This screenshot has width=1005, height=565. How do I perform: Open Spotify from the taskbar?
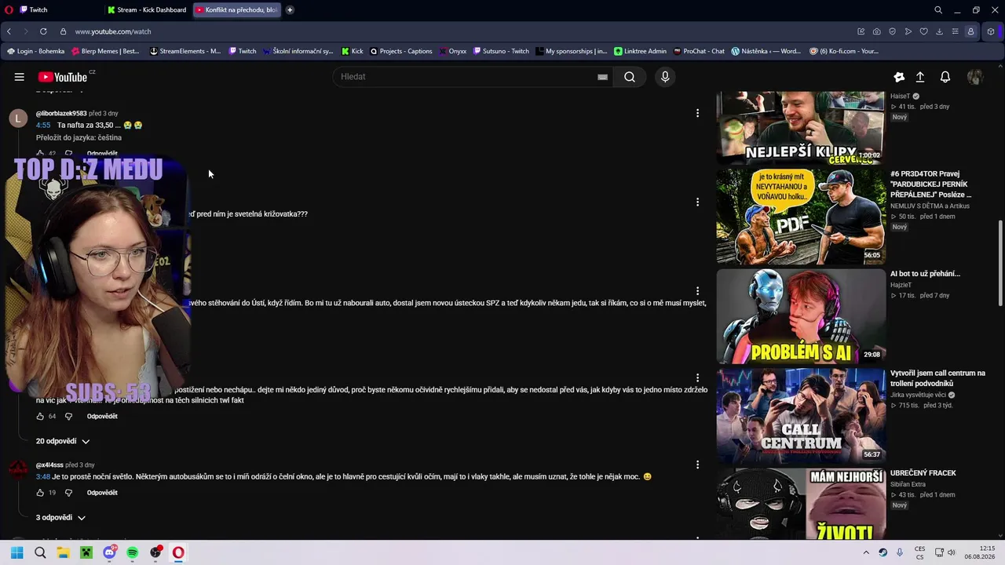[133, 552]
